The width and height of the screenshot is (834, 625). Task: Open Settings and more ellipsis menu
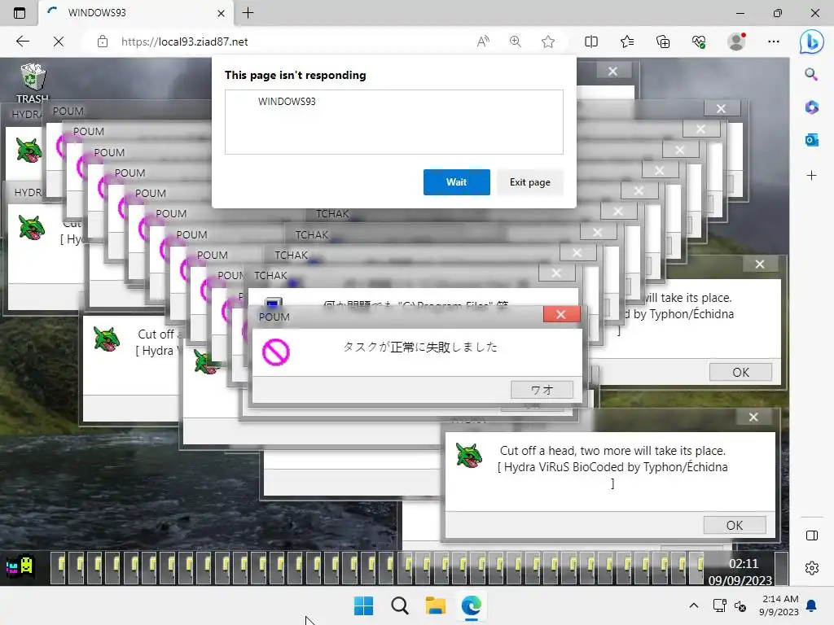pos(774,42)
